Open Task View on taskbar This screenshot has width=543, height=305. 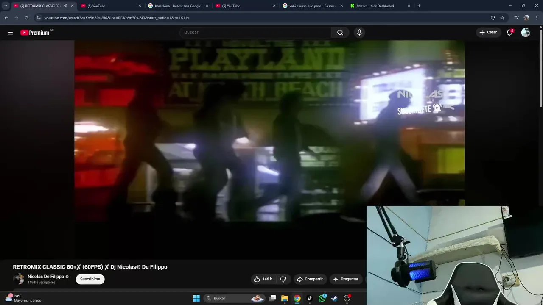(x=273, y=298)
